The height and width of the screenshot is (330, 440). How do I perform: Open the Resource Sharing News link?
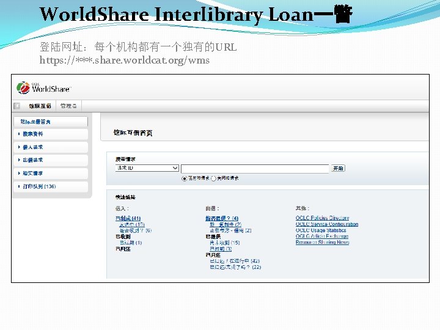[x=323, y=242]
